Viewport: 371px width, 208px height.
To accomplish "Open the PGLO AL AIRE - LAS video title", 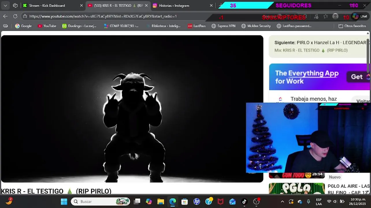I will coord(349,189).
